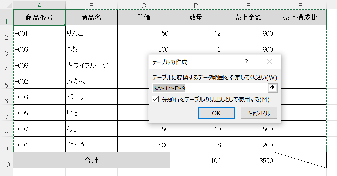Click the OK button
The image size is (337, 176).
click(x=216, y=113)
